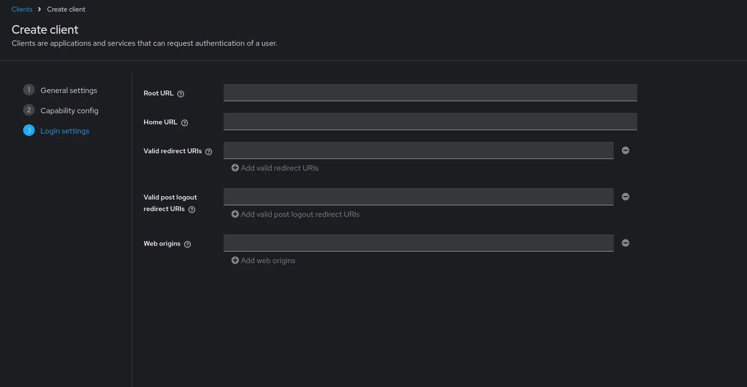Remove the Web origins entry

click(626, 243)
